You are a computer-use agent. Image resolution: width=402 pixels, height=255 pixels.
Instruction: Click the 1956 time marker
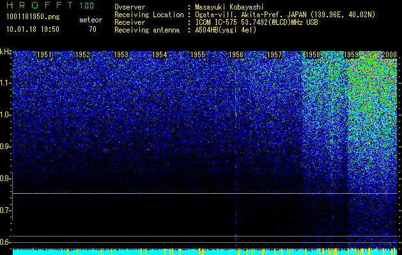[x=236, y=55]
